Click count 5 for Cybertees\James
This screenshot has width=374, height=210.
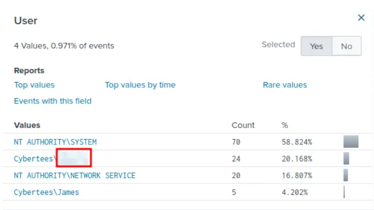[x=234, y=193]
